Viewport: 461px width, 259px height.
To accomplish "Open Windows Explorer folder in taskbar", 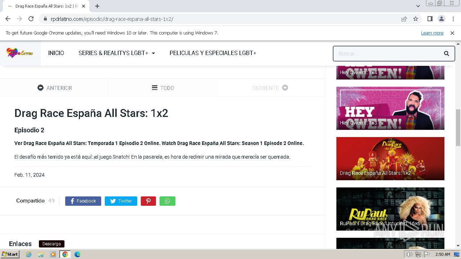I will [x=41, y=254].
